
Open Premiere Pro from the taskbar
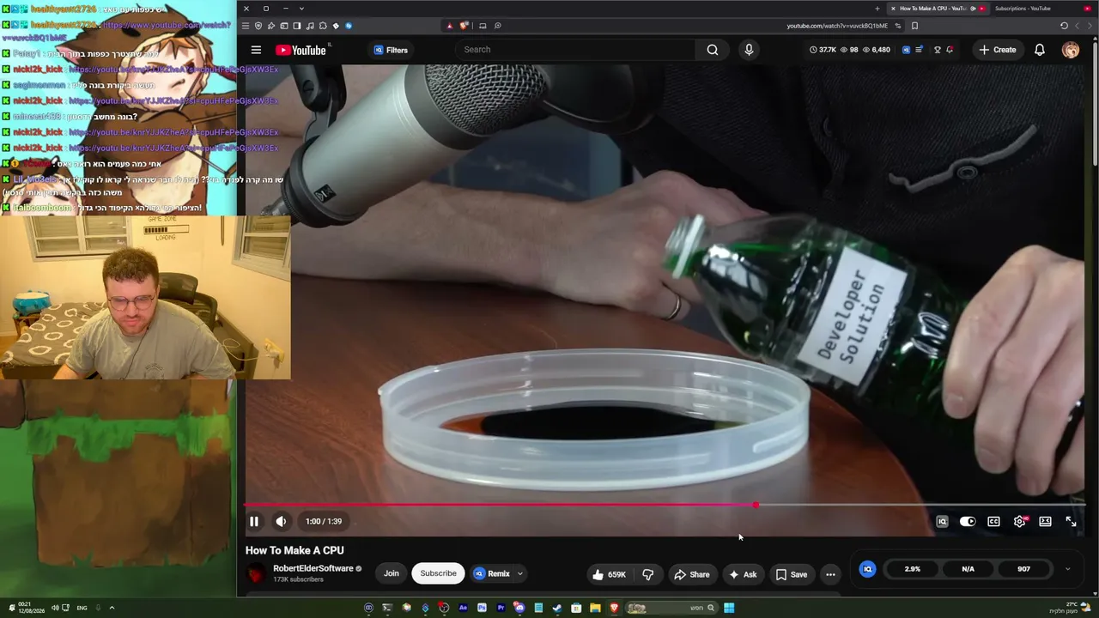(501, 608)
